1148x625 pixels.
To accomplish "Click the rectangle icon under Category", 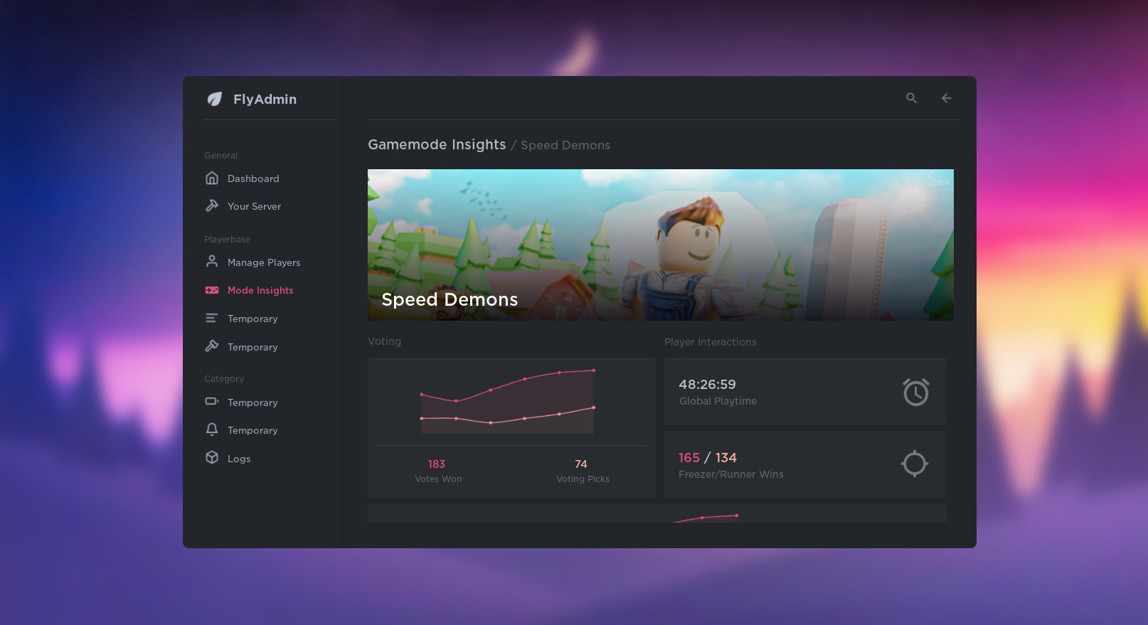I will click(x=212, y=401).
